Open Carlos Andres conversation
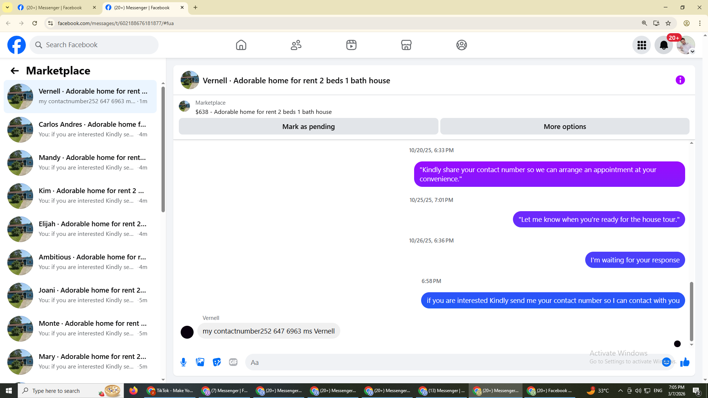This screenshot has width=708, height=398. 80,130
